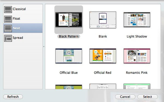Select the olive green theme thumbnail
This screenshot has width=164, height=102.
69,87
